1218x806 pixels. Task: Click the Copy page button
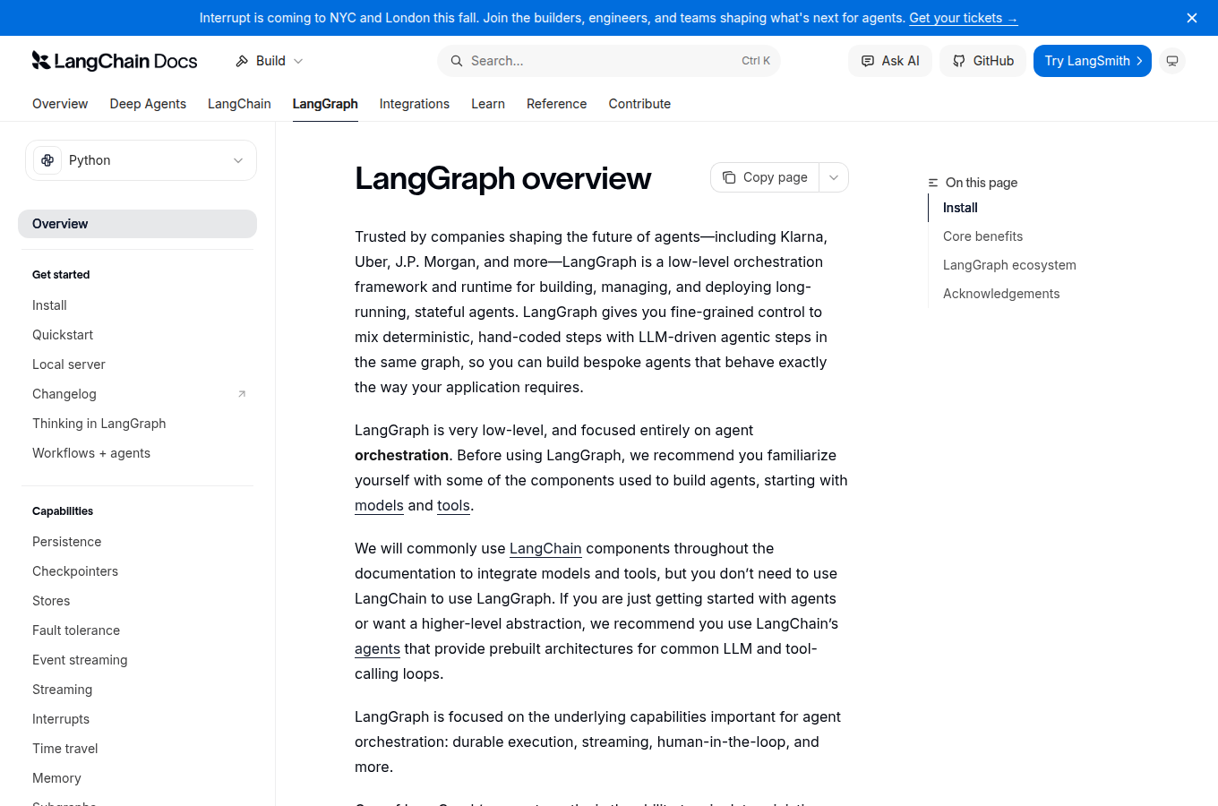[765, 177]
